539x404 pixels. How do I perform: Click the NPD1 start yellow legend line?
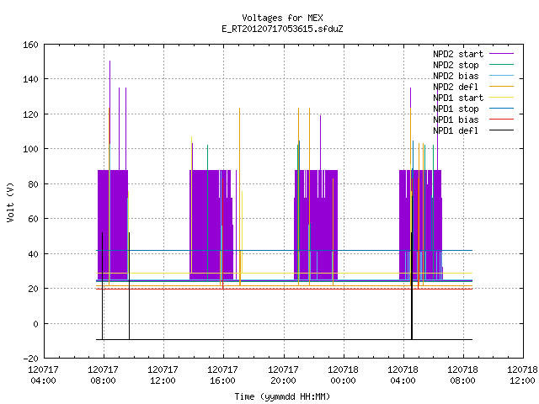click(x=501, y=98)
